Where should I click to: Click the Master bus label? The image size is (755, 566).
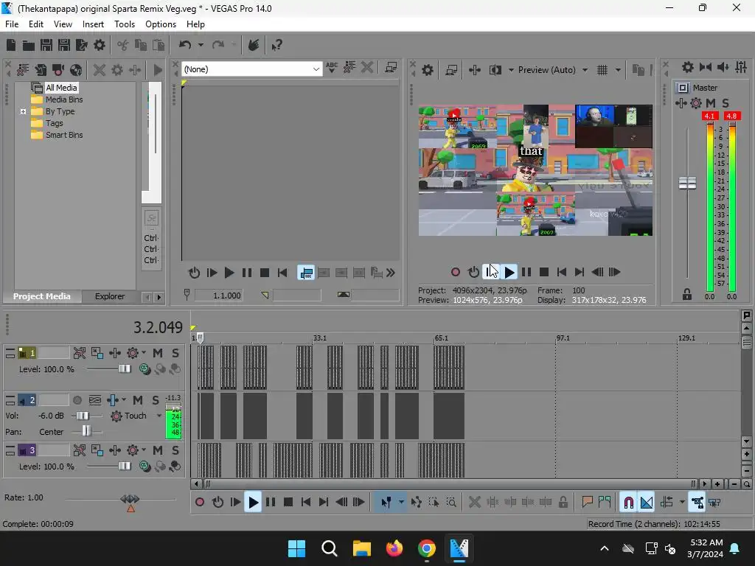(x=705, y=88)
